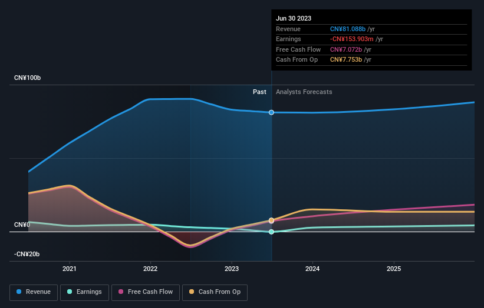
Task: Toggle the Free Cash Flow legend button
Action: [146, 292]
